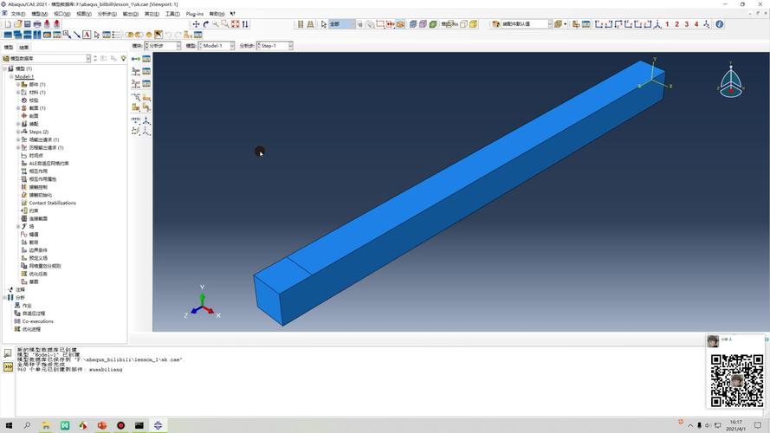Select Co-executions in the analysis tree

pyautogui.click(x=37, y=321)
